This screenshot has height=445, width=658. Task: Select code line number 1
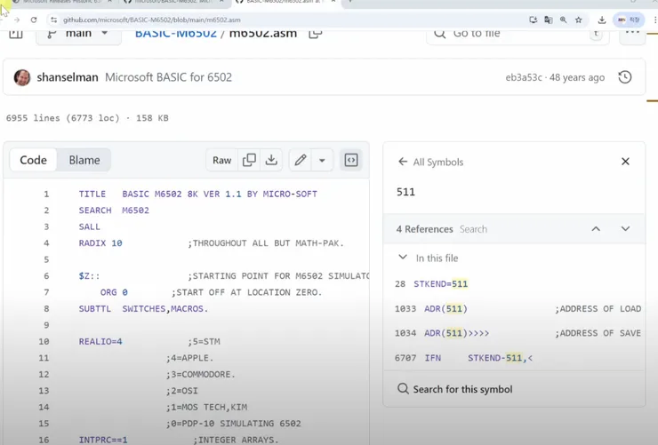[46, 194]
